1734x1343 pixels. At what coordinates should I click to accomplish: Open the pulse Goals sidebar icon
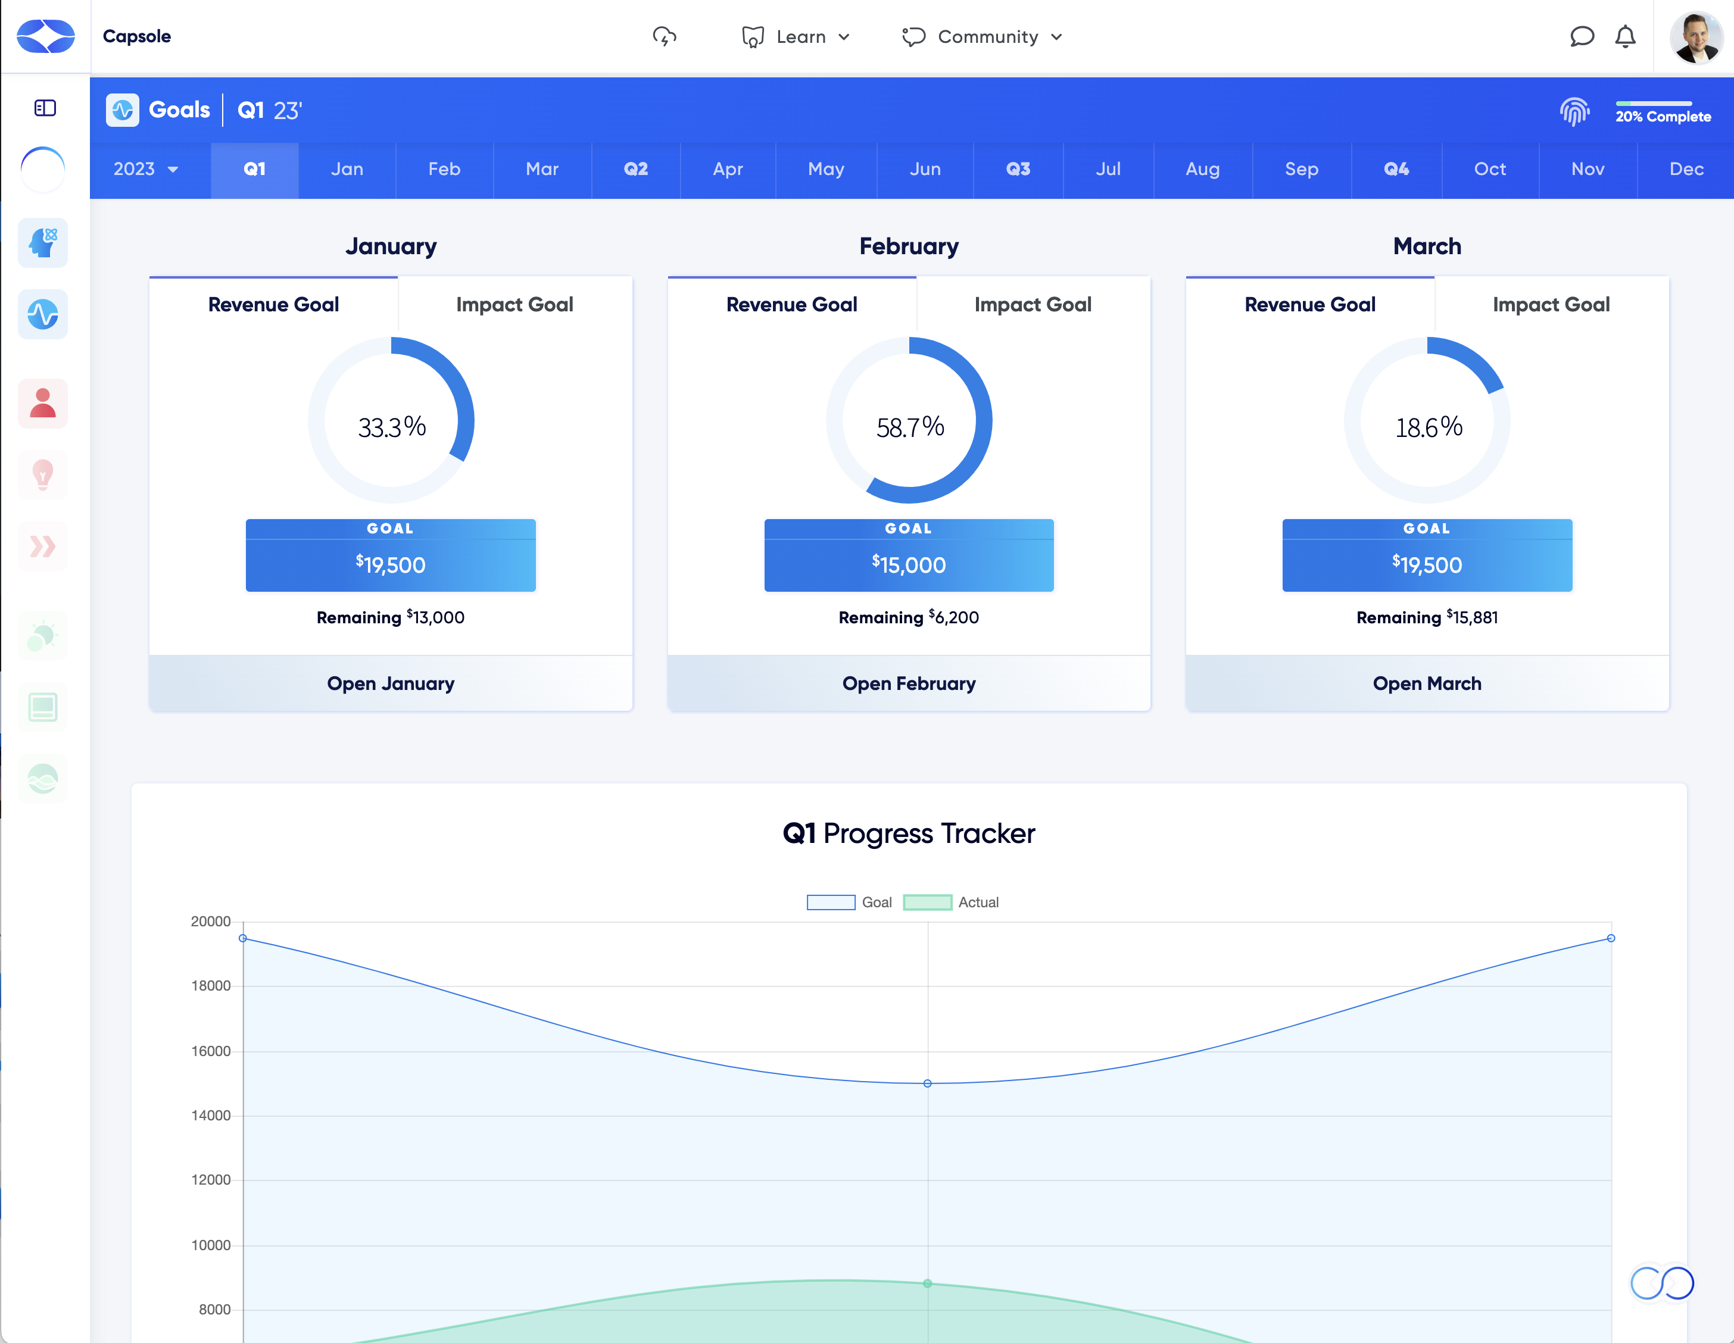coord(43,314)
